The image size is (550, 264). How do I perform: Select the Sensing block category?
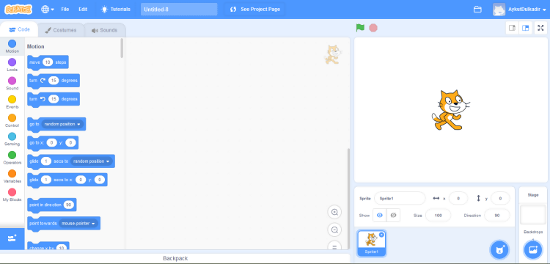12,139
